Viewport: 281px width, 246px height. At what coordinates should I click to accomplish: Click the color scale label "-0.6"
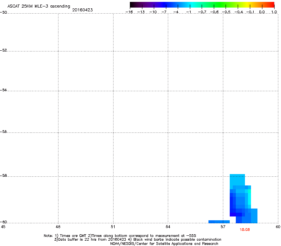[x=214, y=12]
